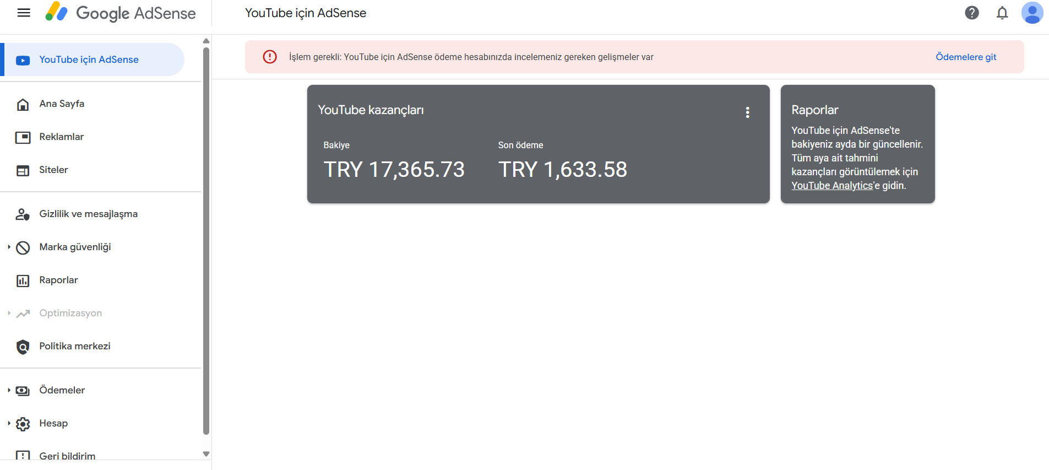Click sidebar scrollbar down arrow

coord(206,454)
